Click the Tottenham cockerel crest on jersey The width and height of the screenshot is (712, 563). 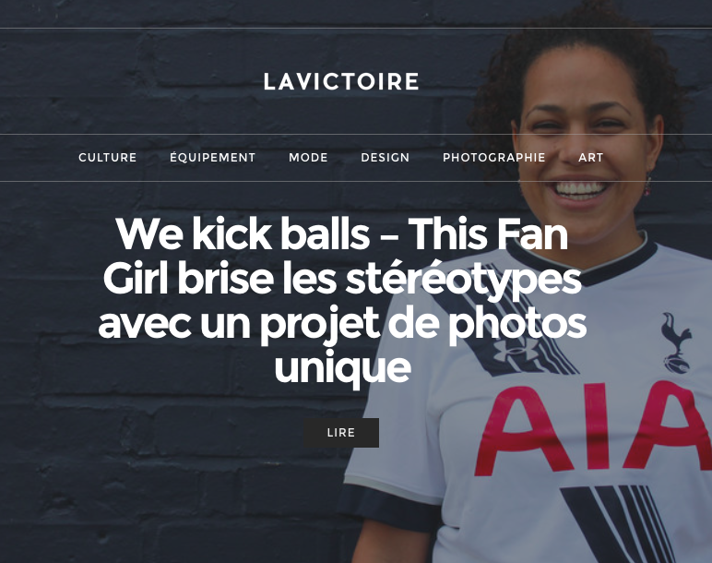(x=676, y=342)
